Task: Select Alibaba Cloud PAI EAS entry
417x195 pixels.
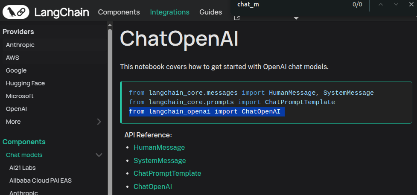Action: coord(41,180)
